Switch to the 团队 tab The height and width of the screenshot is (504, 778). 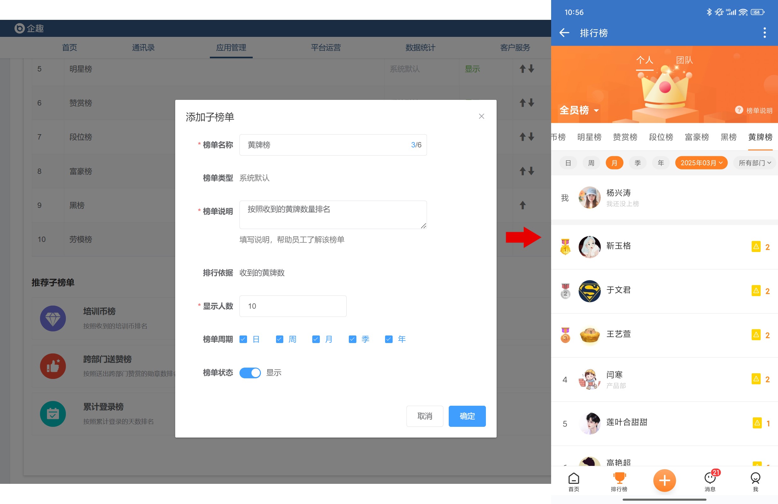[x=684, y=60]
